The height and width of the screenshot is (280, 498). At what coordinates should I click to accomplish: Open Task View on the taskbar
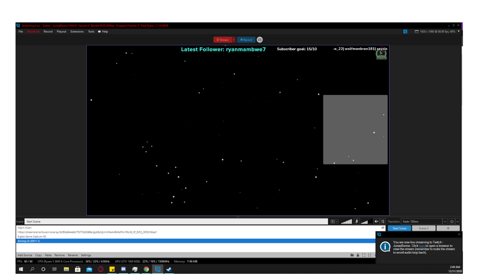click(x=54, y=269)
